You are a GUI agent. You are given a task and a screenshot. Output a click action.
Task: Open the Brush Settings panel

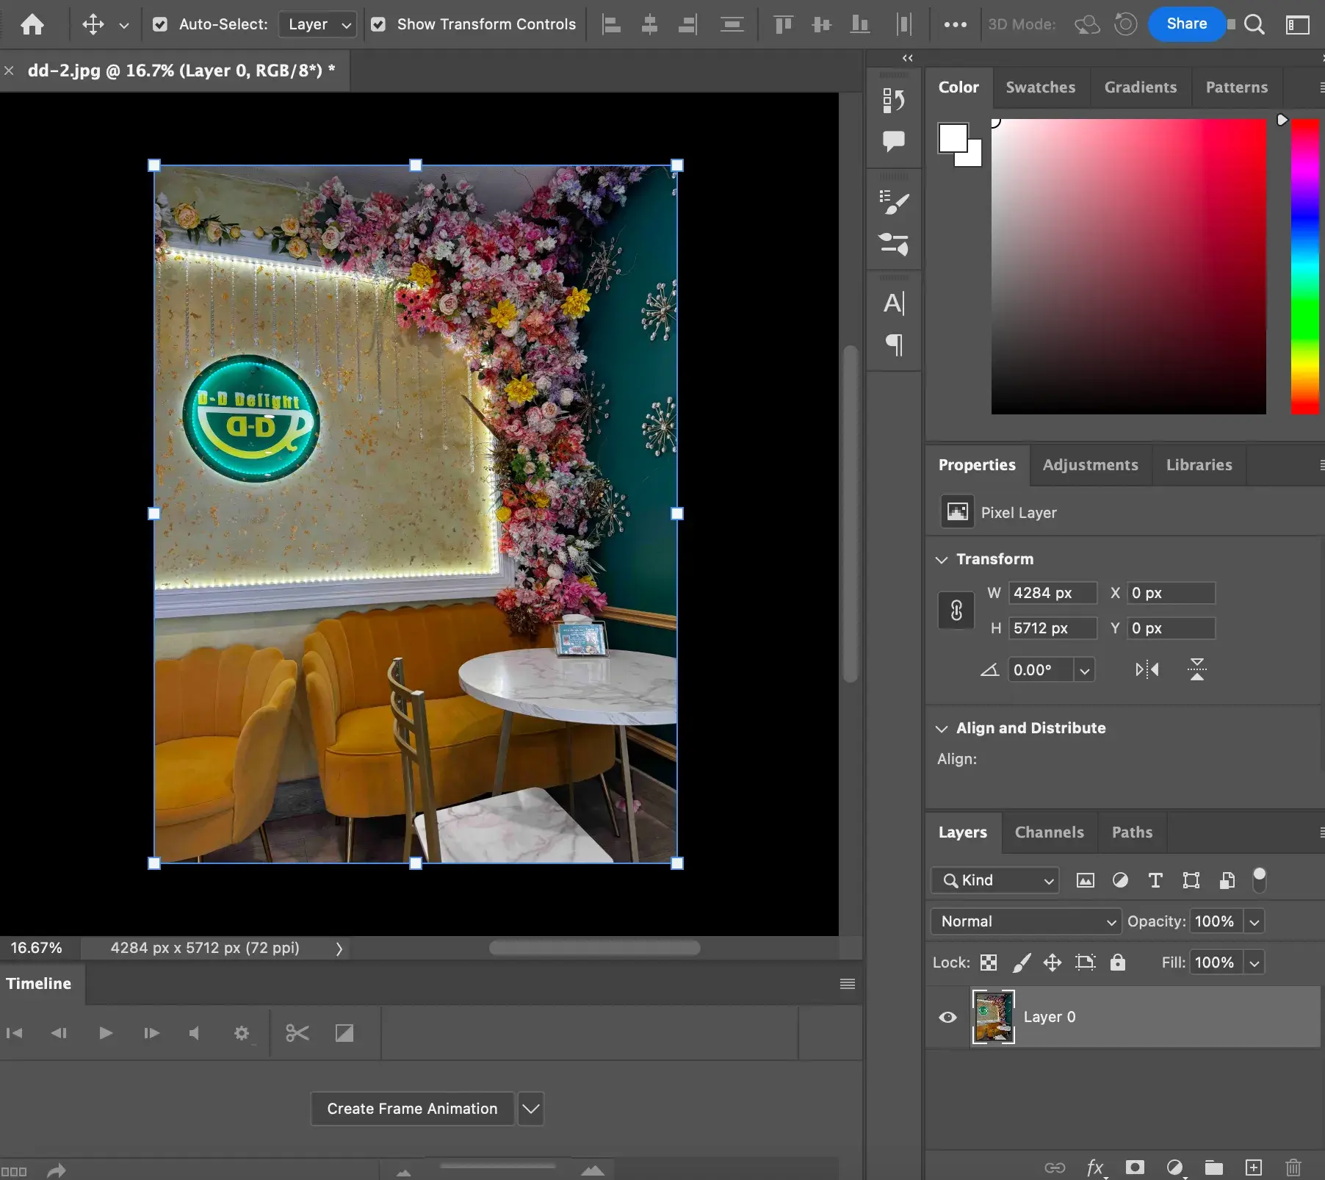[x=895, y=204]
